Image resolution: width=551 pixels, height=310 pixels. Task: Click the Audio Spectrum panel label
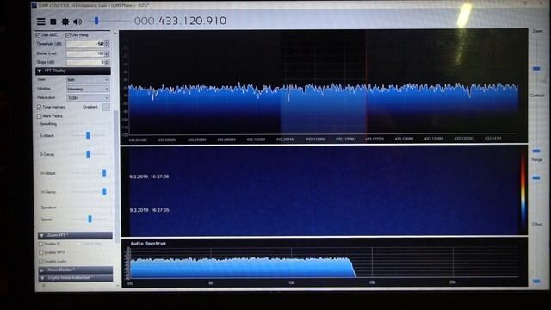pyautogui.click(x=148, y=243)
